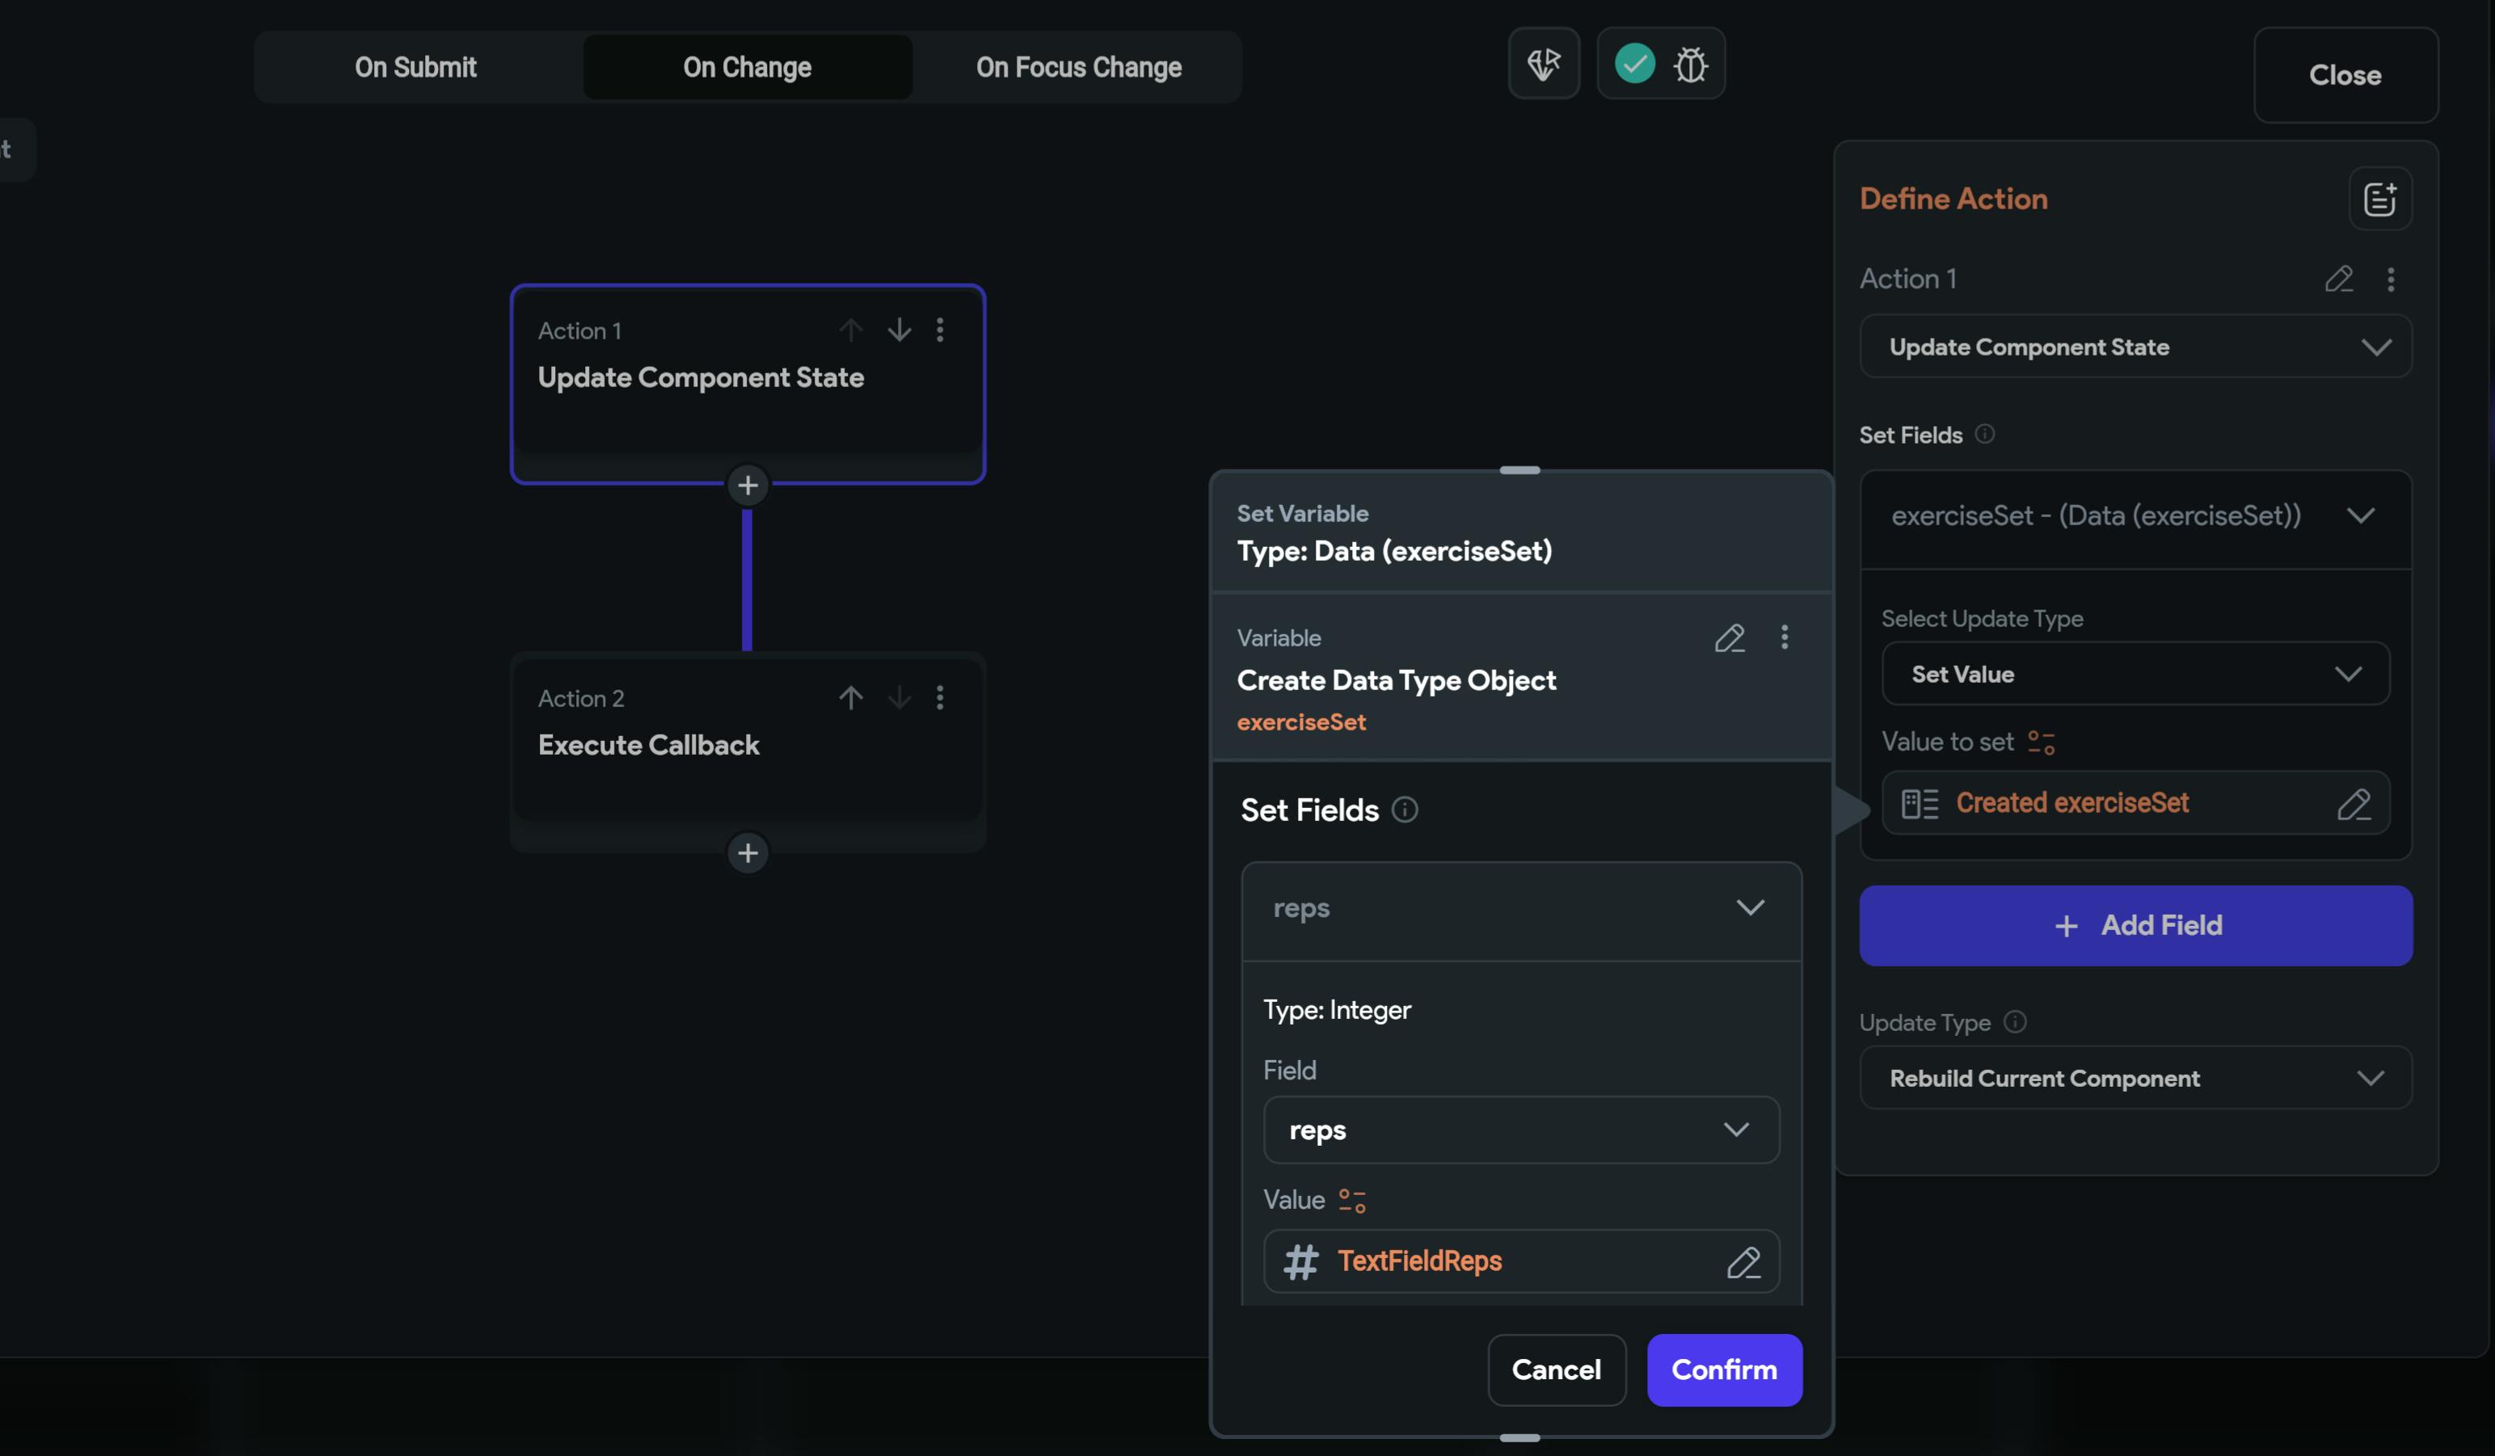Click the add note icon beside Define Action
The height and width of the screenshot is (1456, 2495).
tap(2380, 199)
